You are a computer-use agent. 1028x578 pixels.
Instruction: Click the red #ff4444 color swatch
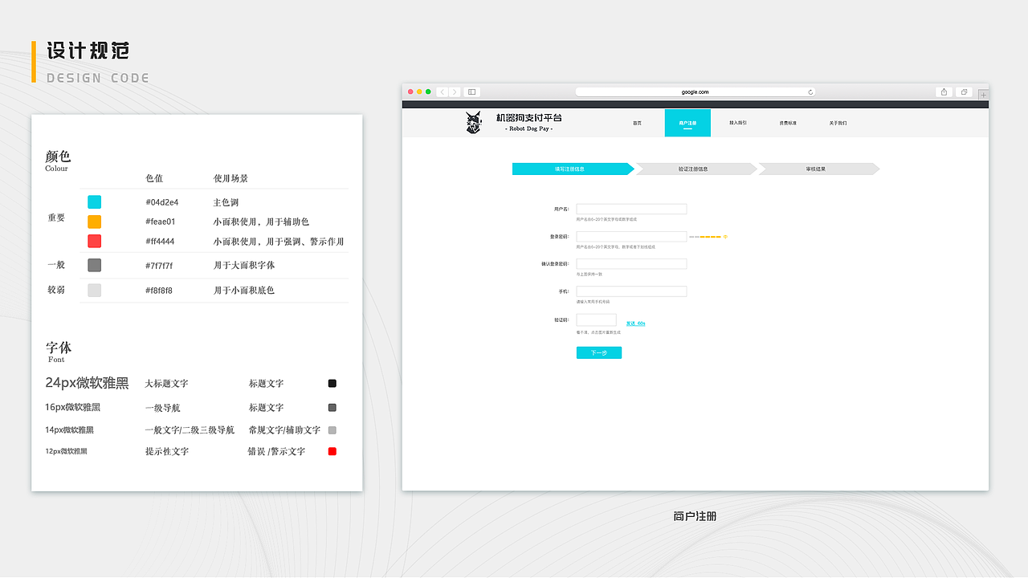click(94, 241)
